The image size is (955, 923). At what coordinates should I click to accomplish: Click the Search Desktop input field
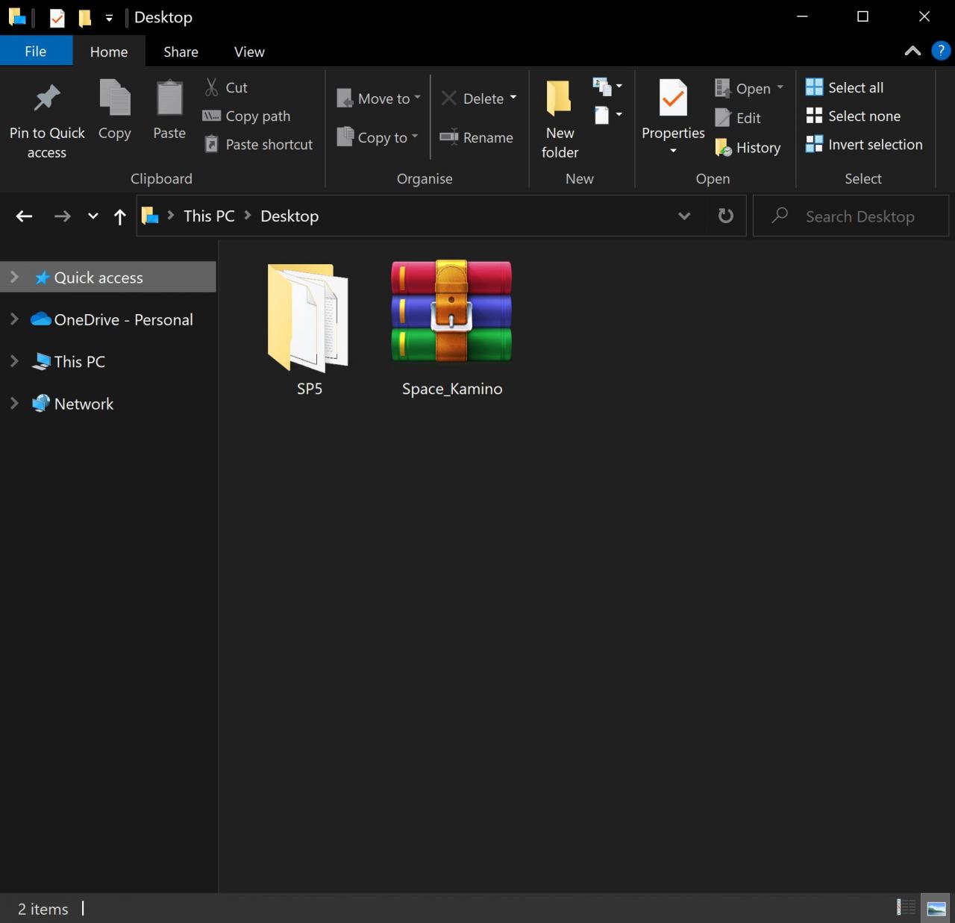[859, 216]
